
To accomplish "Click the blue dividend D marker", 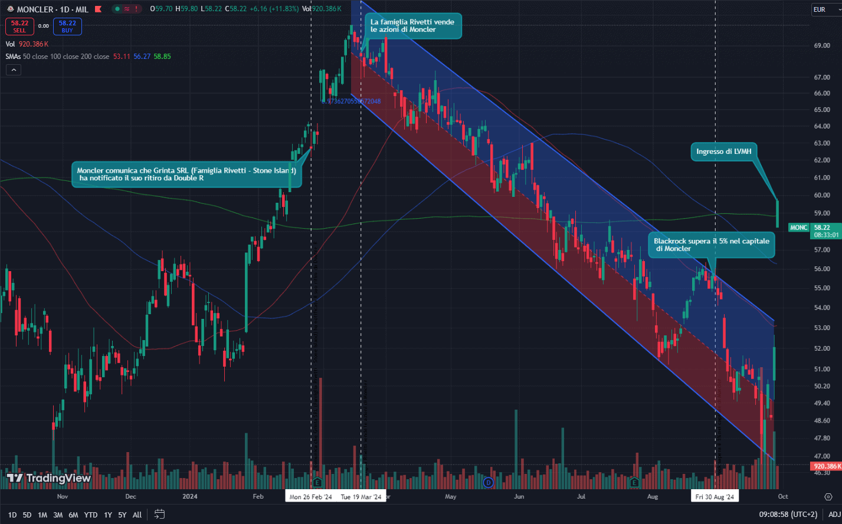I will [488, 483].
